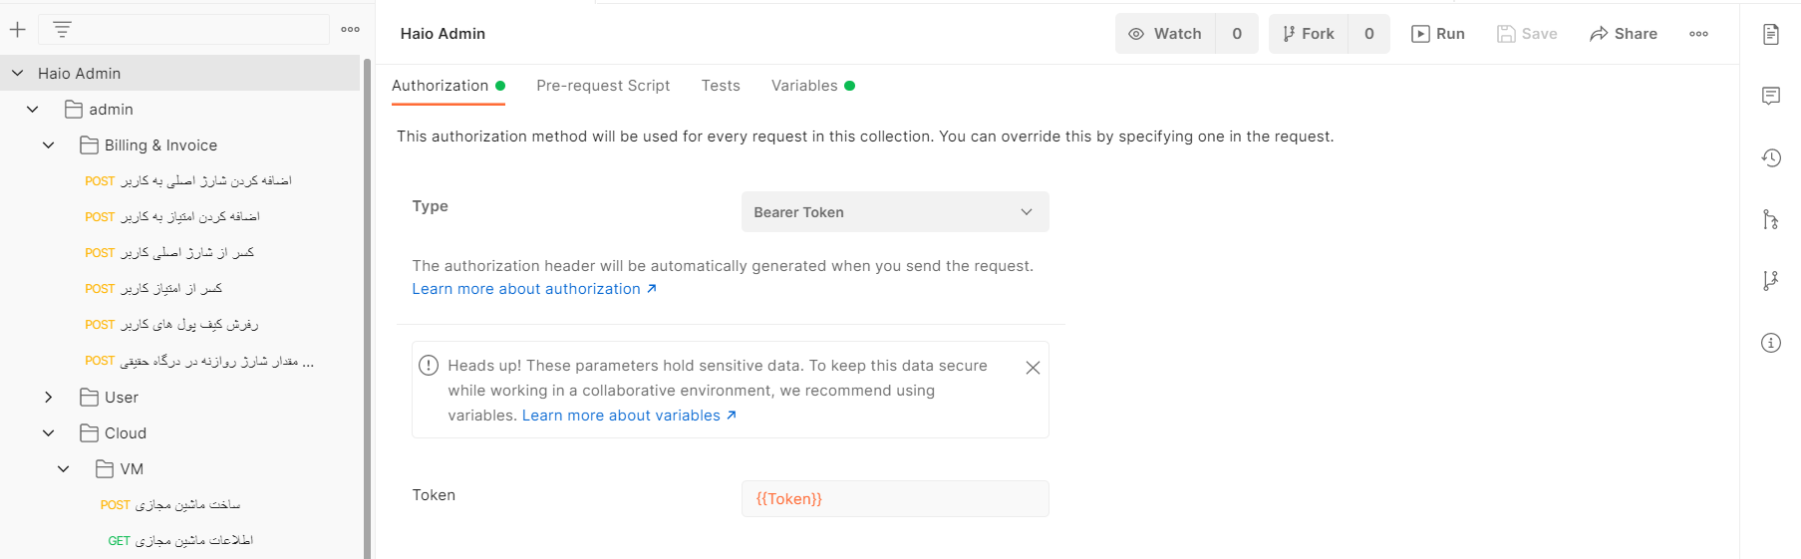Switch to the Pre-request Script tab
Screen dimensions: 1801x559
[602, 86]
